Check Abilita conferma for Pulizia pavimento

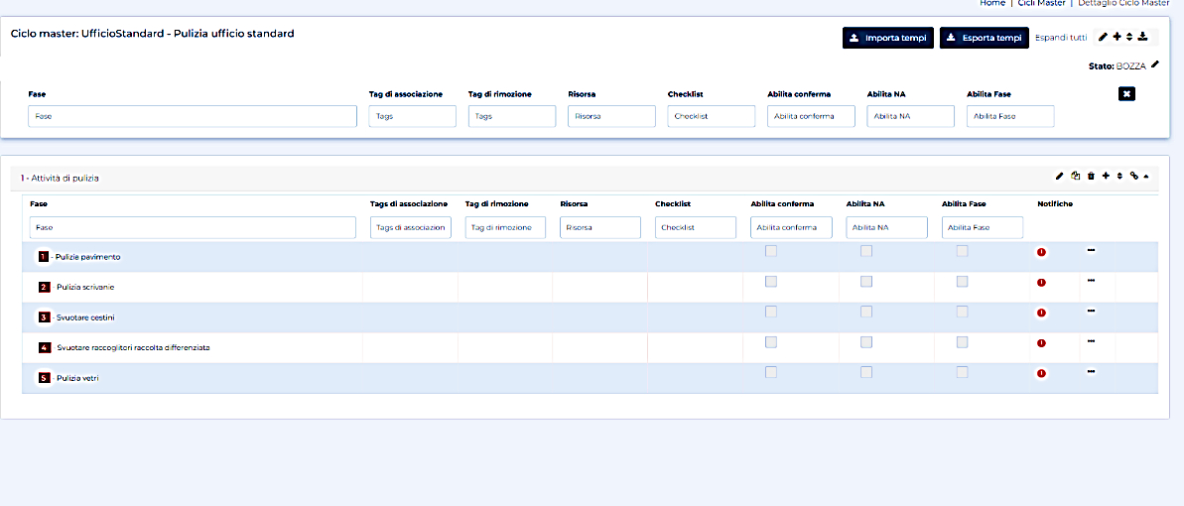pyautogui.click(x=771, y=252)
